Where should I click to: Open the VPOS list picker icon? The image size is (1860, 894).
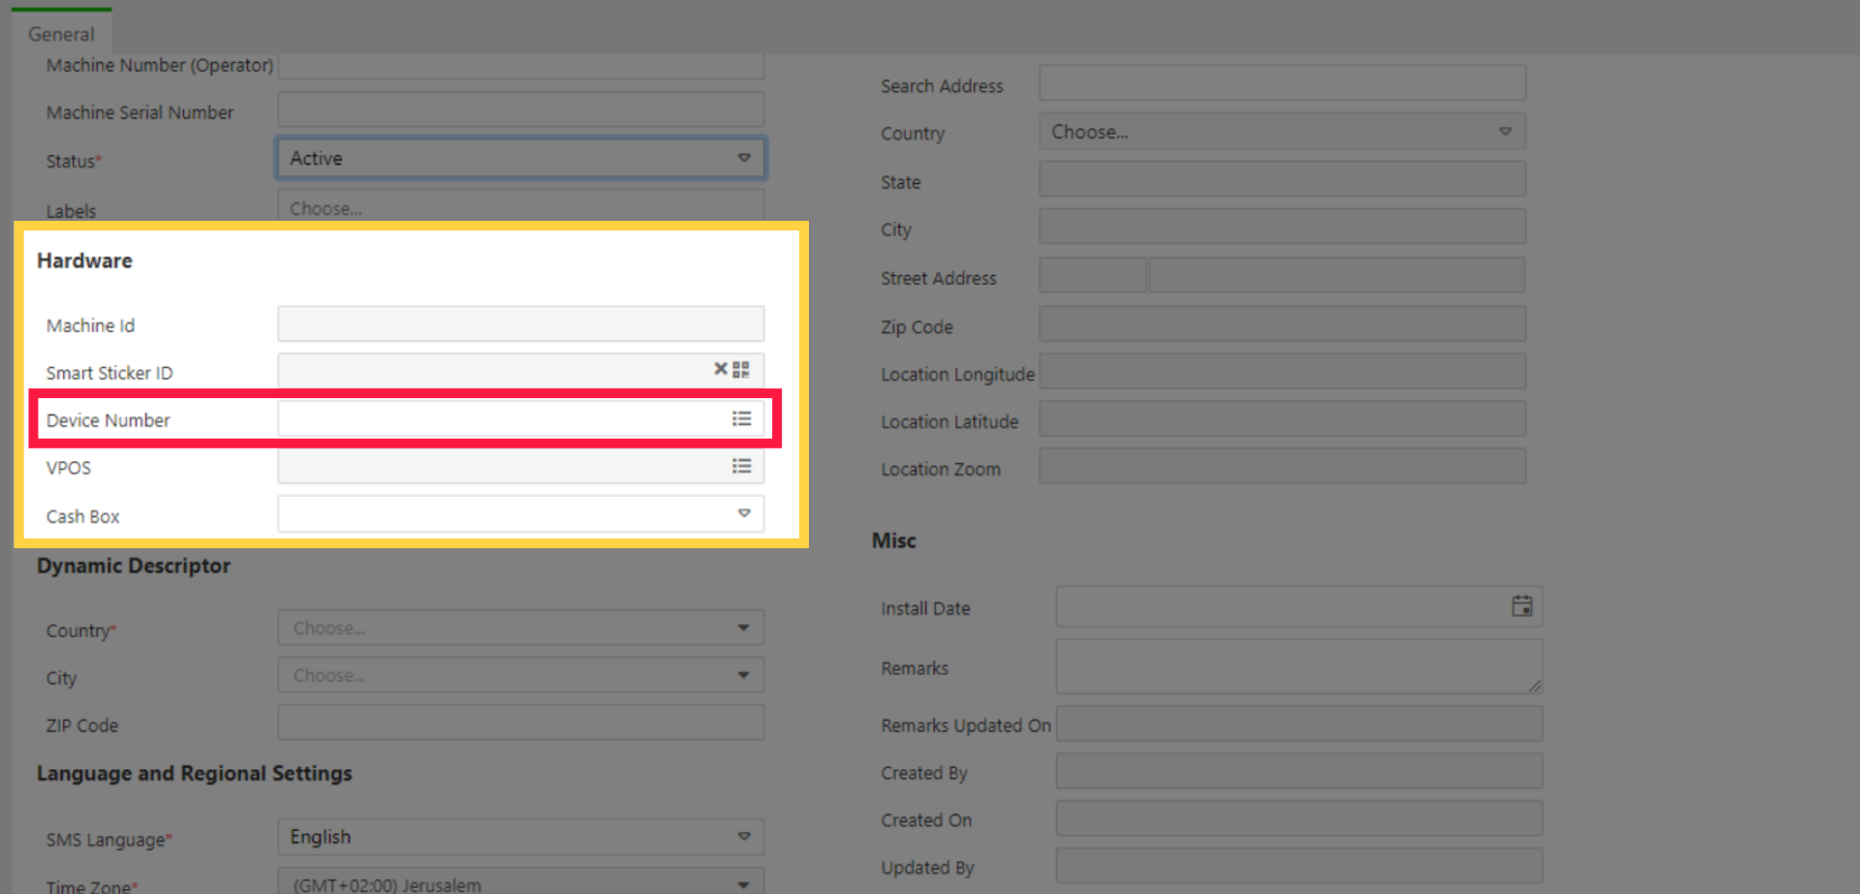coord(741,467)
